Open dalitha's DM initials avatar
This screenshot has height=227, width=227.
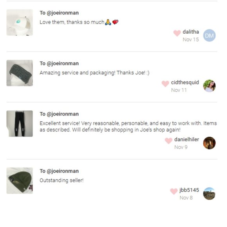click(x=209, y=36)
